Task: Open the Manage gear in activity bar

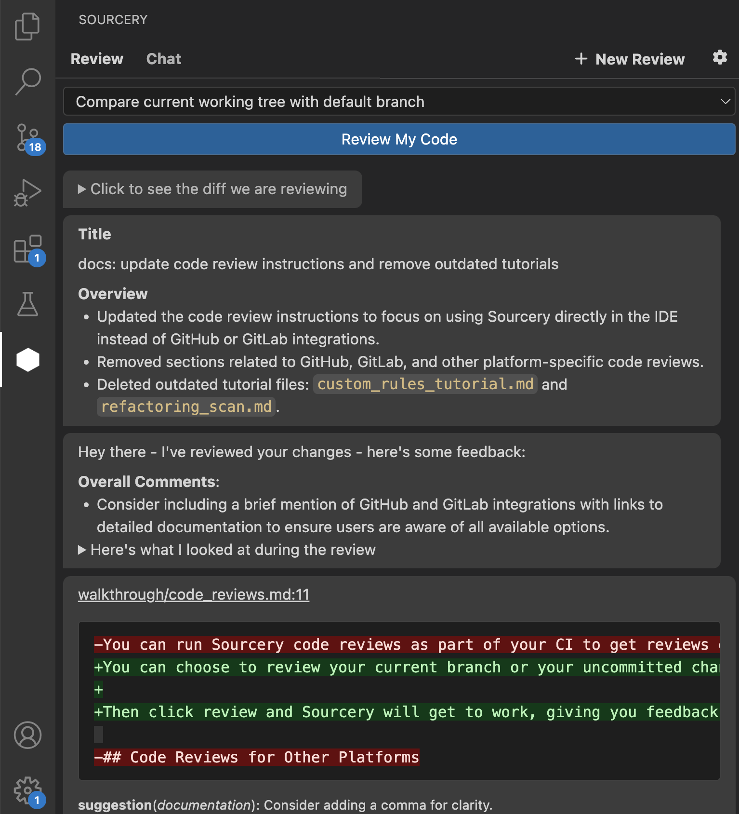Action: tap(29, 792)
